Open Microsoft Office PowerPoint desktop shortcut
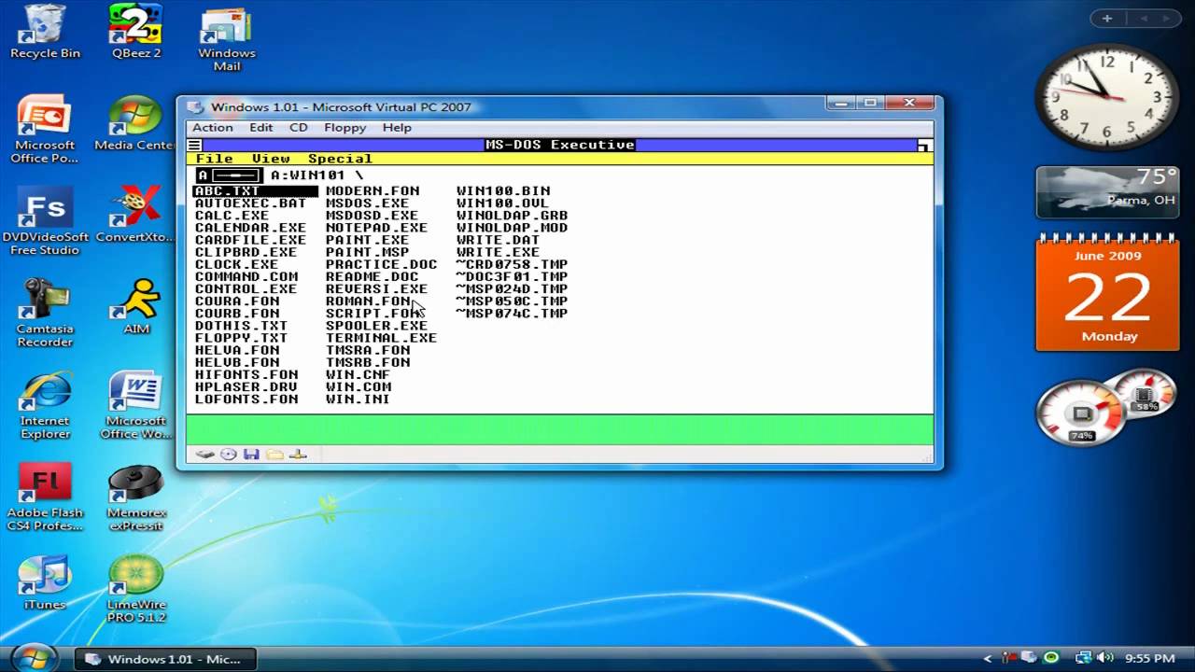 pyautogui.click(x=45, y=130)
